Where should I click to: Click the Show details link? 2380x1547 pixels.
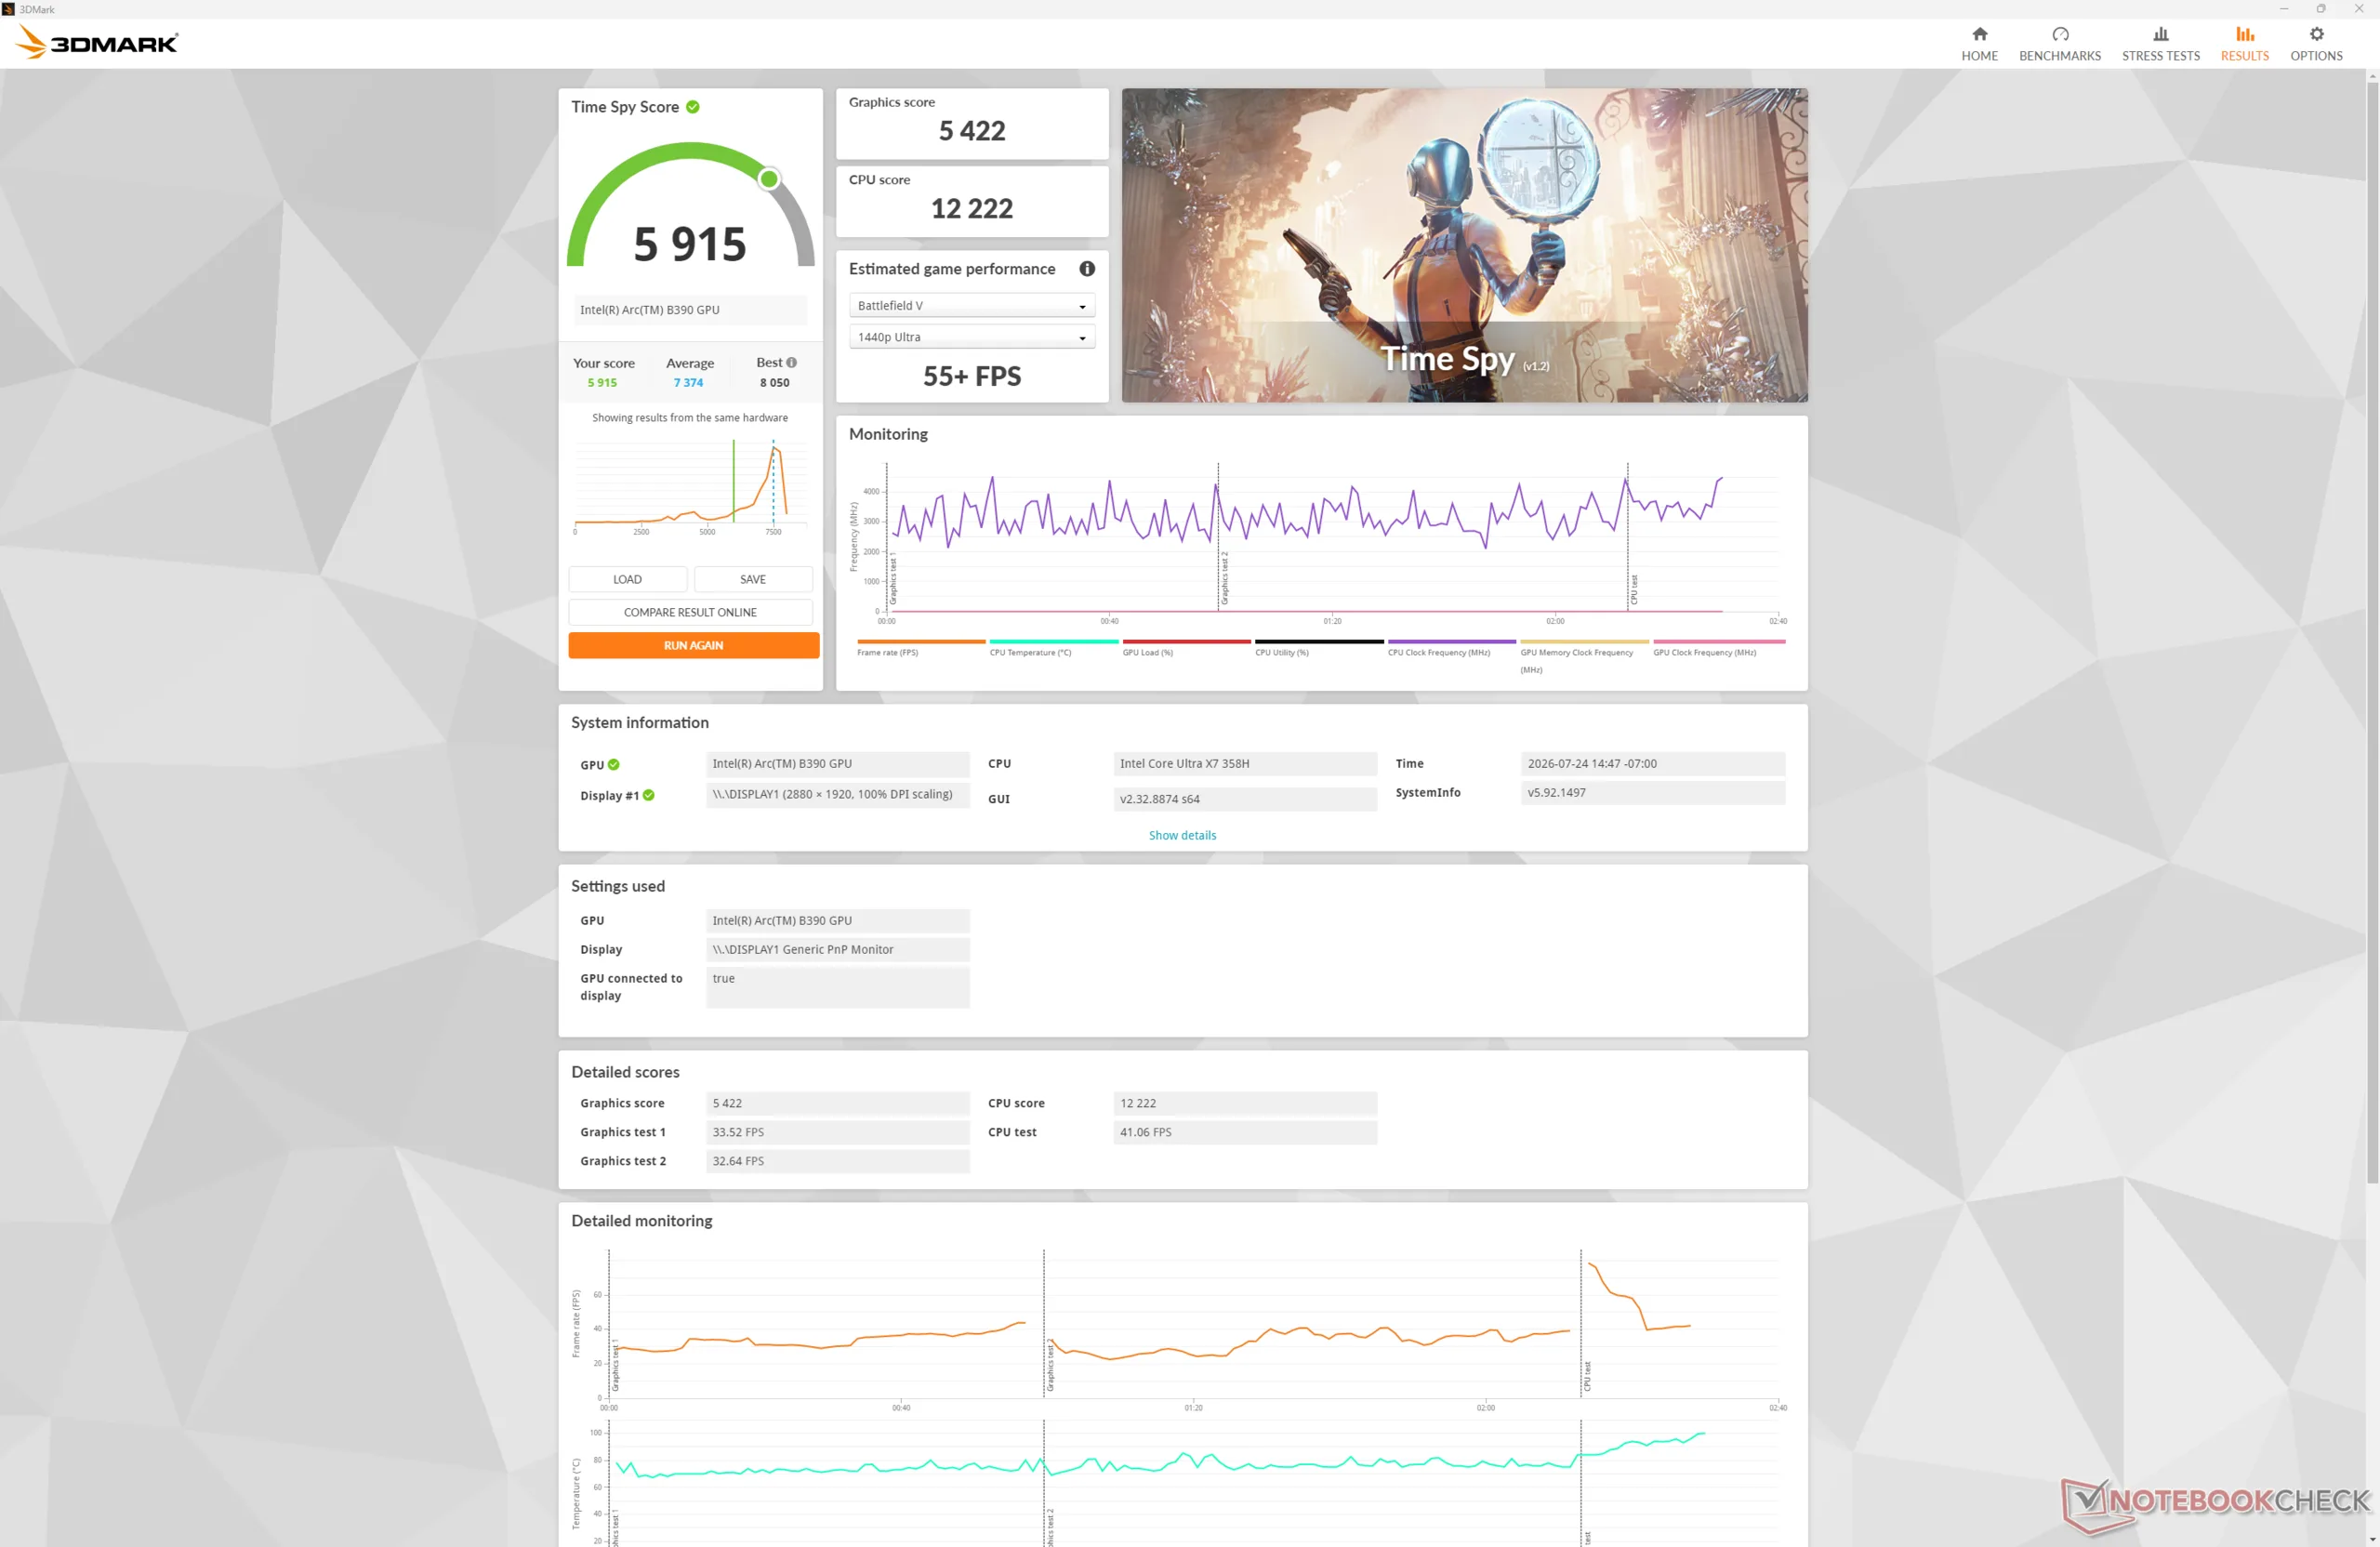tap(1182, 836)
